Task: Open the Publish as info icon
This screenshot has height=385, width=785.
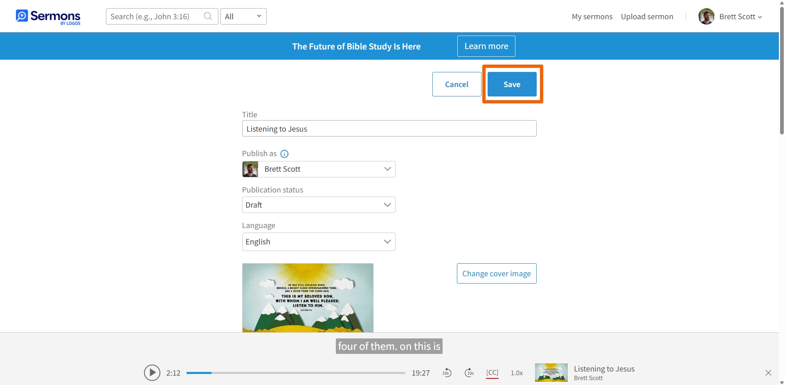Action: [284, 154]
